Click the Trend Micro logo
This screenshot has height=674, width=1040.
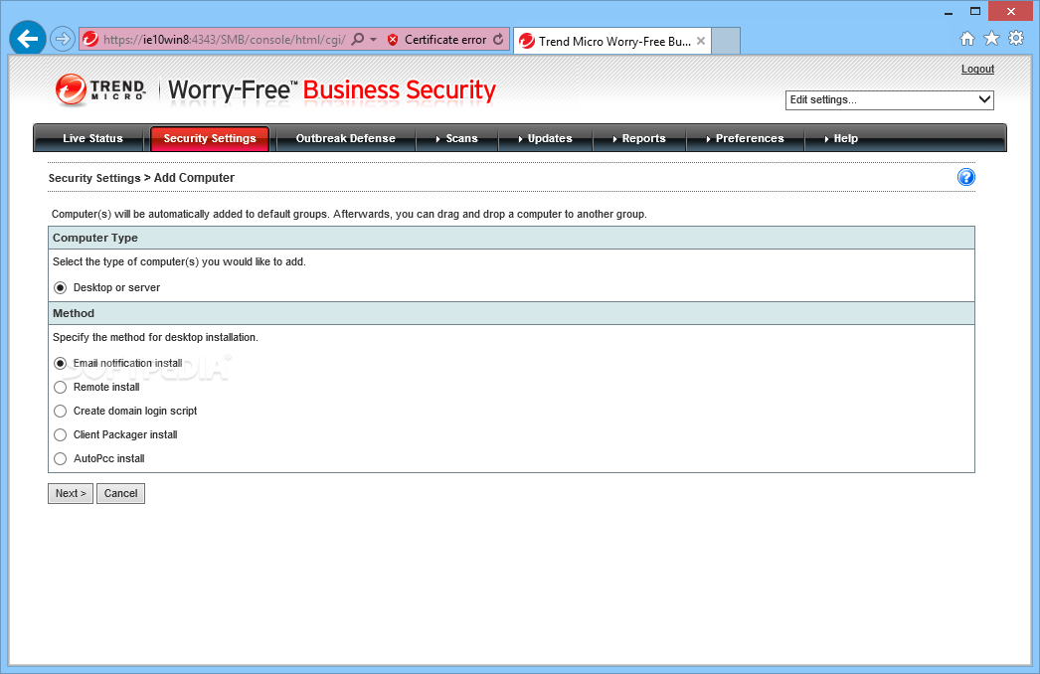(100, 89)
